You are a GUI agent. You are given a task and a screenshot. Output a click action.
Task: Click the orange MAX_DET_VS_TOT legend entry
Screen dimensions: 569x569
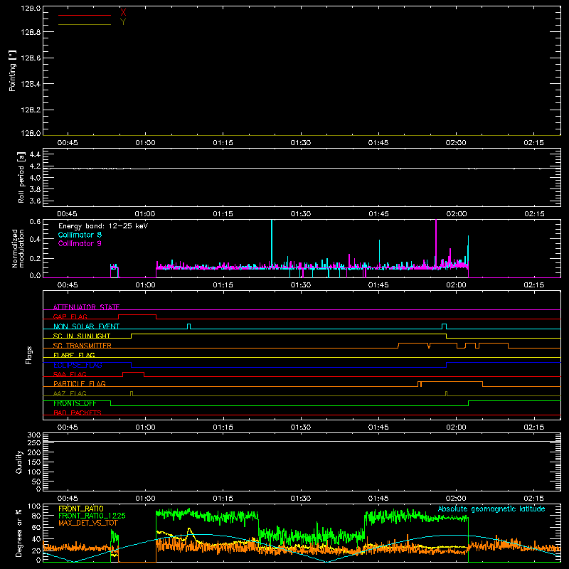pyautogui.click(x=87, y=523)
